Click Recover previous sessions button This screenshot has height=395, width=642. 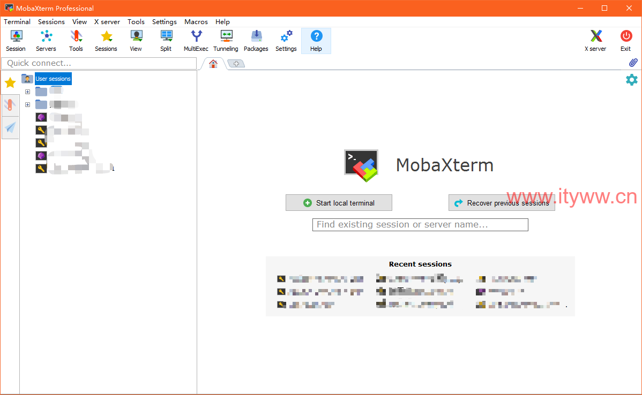(x=502, y=203)
